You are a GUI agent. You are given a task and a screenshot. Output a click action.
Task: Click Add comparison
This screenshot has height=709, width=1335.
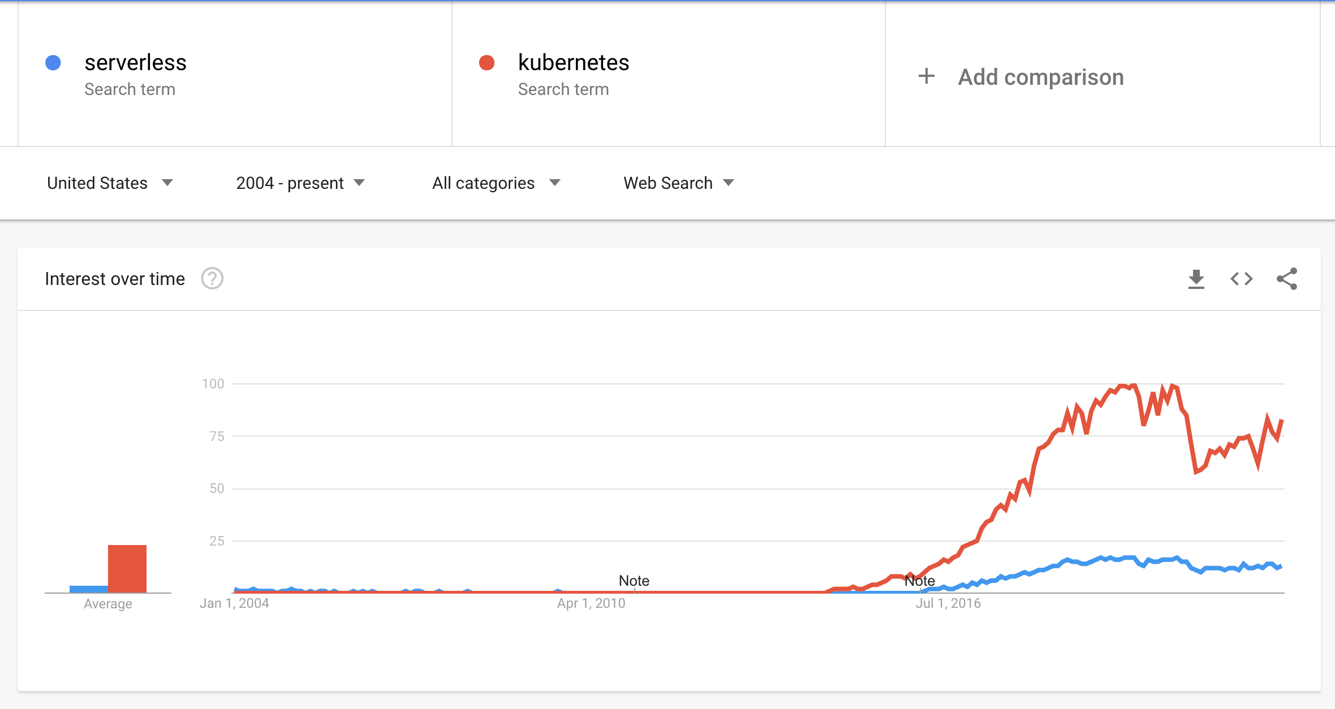point(1041,76)
